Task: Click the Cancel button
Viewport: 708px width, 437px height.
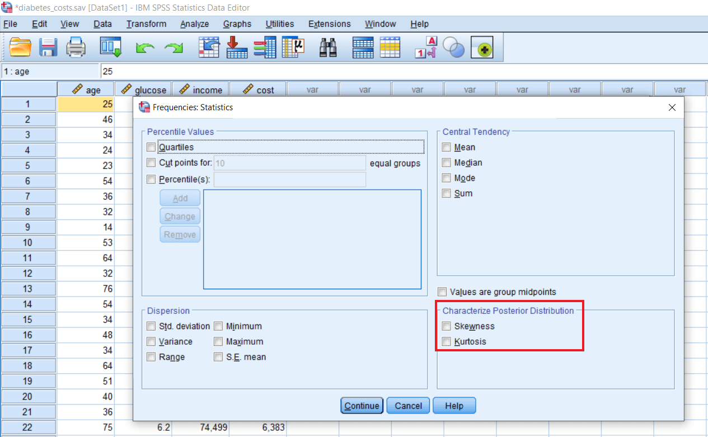Action: (x=407, y=406)
